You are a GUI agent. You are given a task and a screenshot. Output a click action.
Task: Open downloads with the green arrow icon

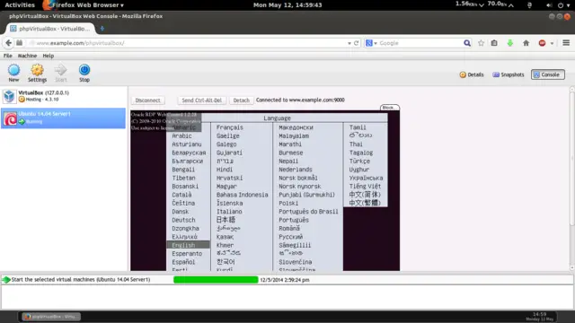coord(510,43)
